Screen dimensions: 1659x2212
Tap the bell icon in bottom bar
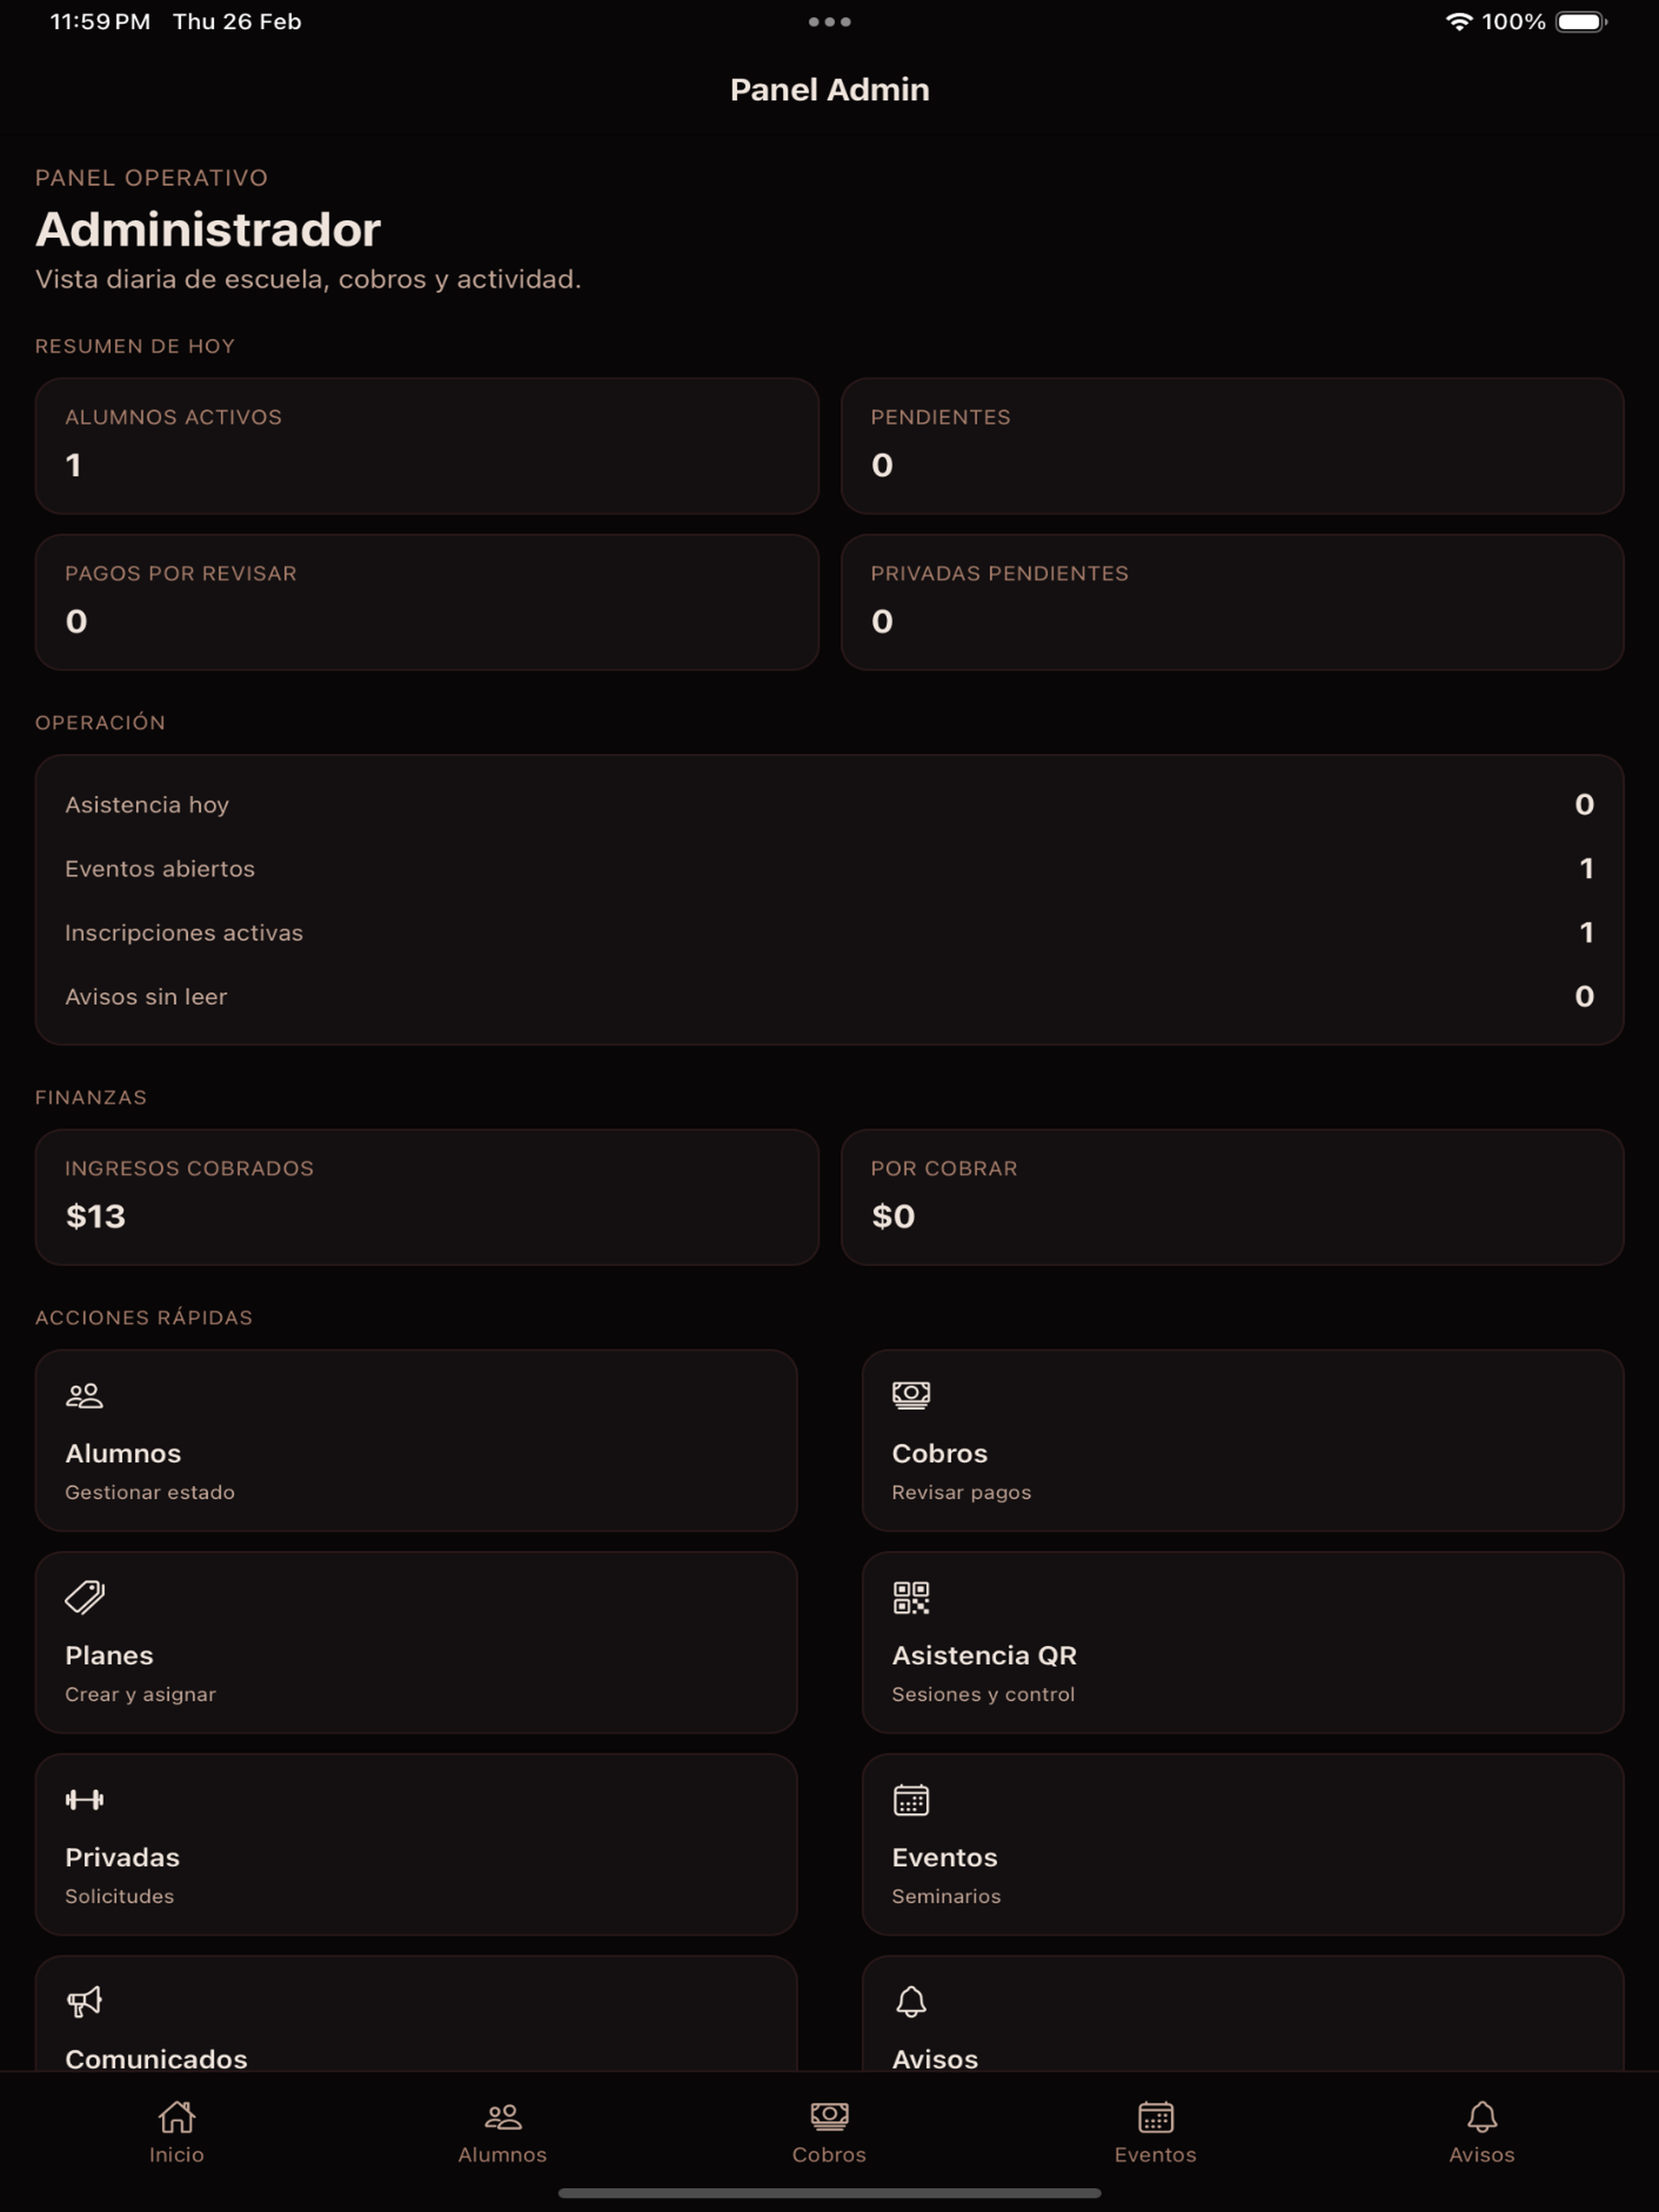coord(1482,2116)
